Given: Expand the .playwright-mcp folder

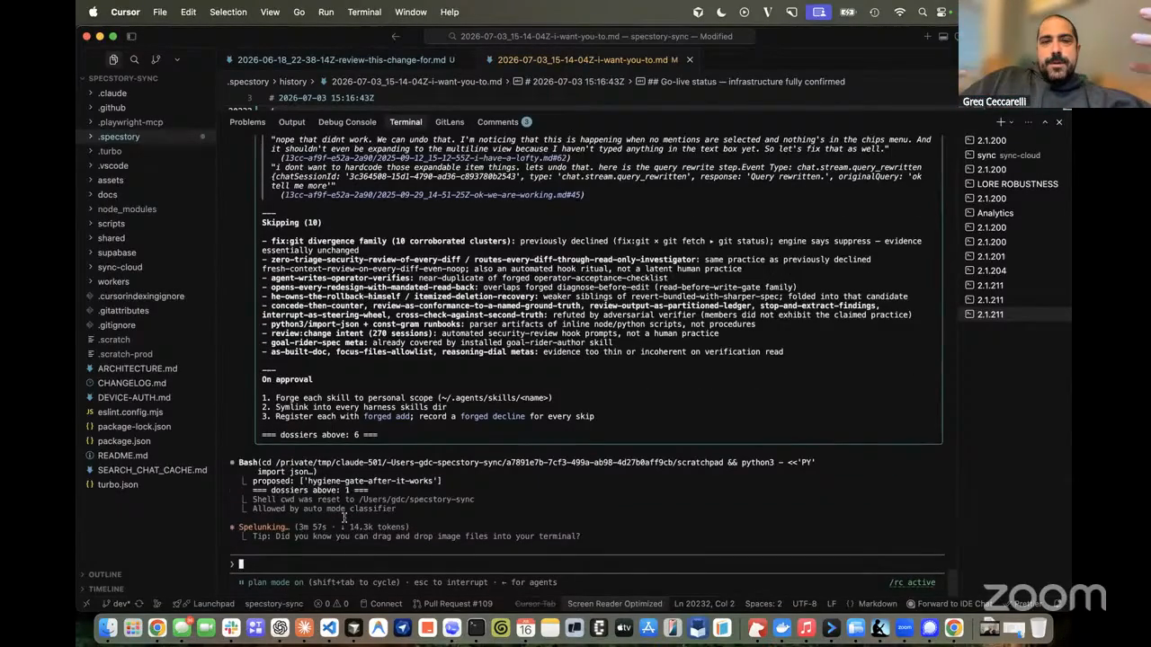Looking at the screenshot, I should (130, 122).
